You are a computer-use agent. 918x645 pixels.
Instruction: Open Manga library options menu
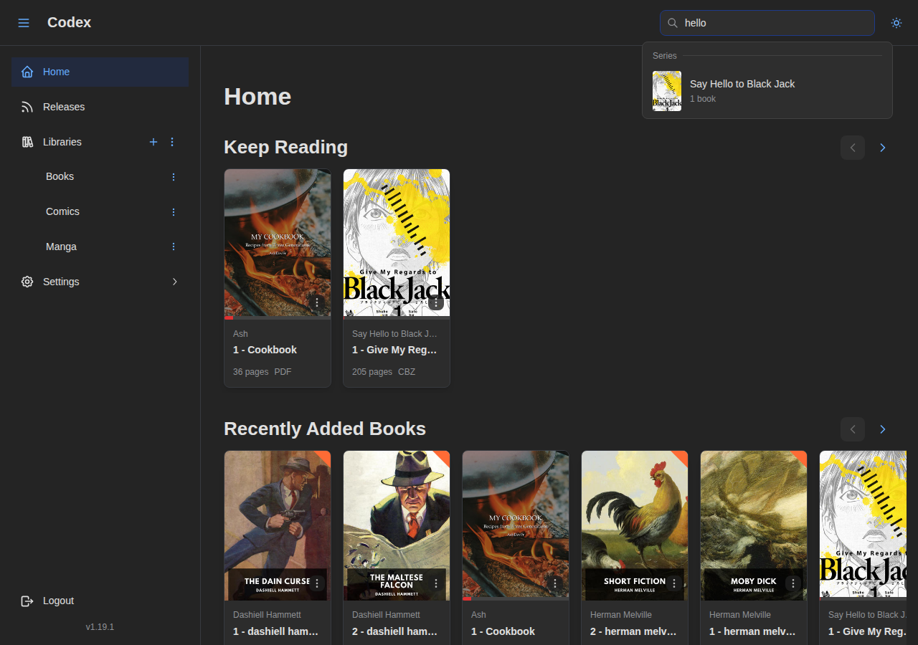click(x=173, y=247)
